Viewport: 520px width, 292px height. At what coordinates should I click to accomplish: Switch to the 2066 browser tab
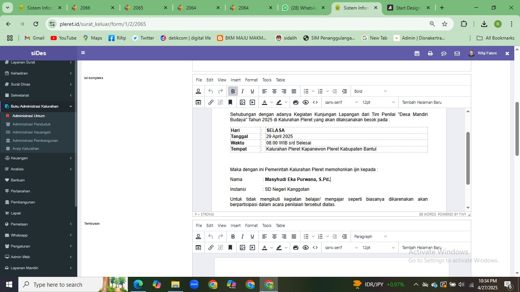pyautogui.click(x=93, y=8)
